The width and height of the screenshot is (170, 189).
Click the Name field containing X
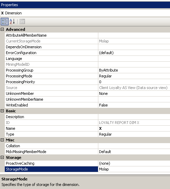tap(134, 128)
